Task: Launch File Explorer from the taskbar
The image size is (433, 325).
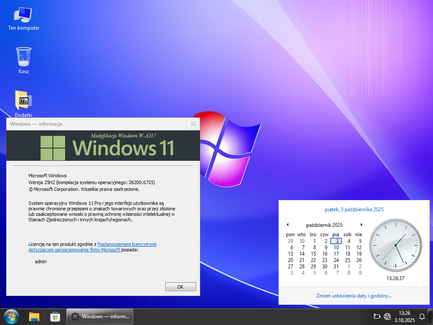Action: [x=34, y=316]
